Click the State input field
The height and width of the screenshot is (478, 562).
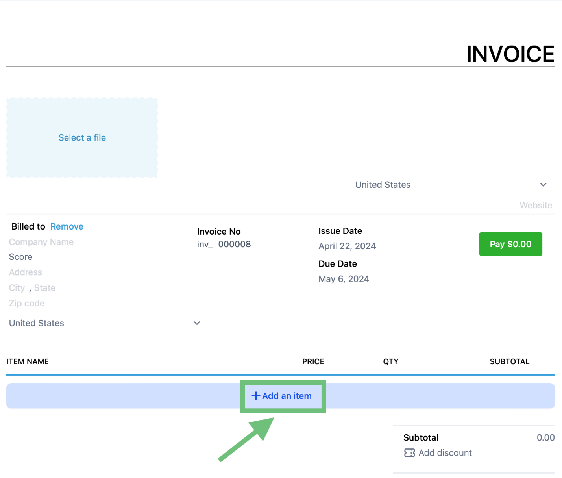click(45, 288)
